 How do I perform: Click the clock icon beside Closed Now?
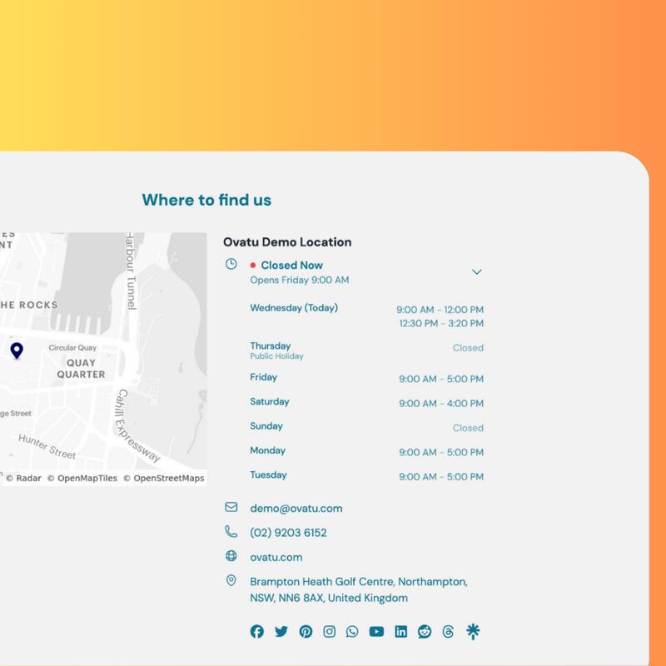[x=231, y=265]
